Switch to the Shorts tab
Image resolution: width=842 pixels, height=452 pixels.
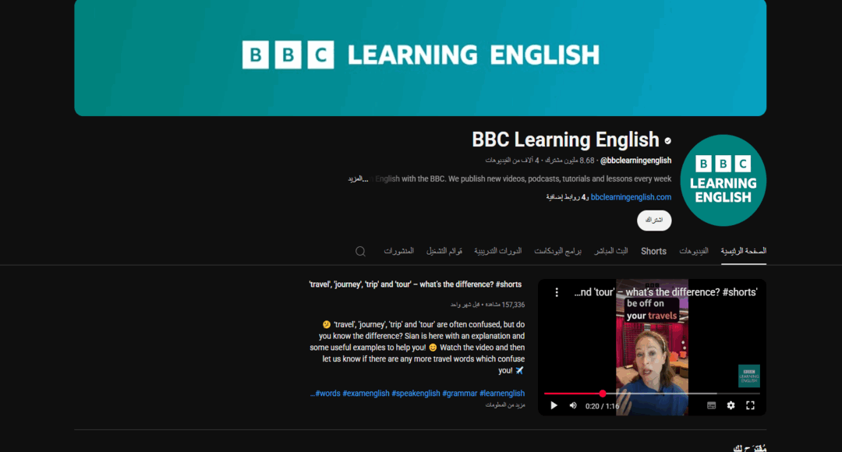(x=653, y=251)
